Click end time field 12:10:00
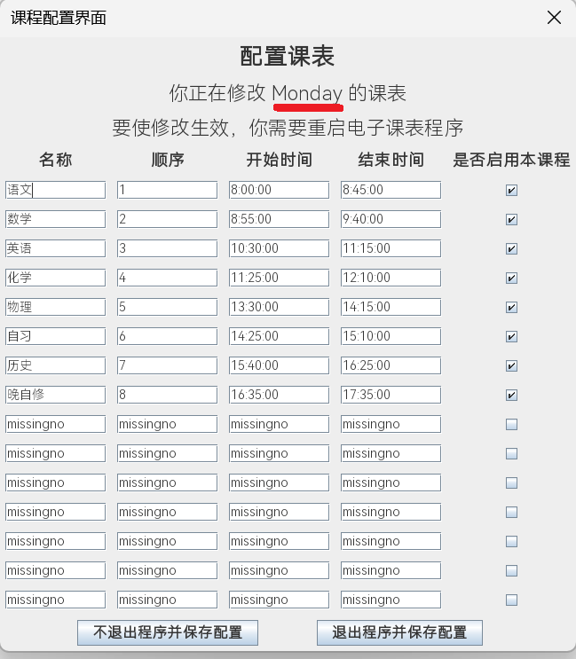The image size is (576, 659). [x=391, y=278]
